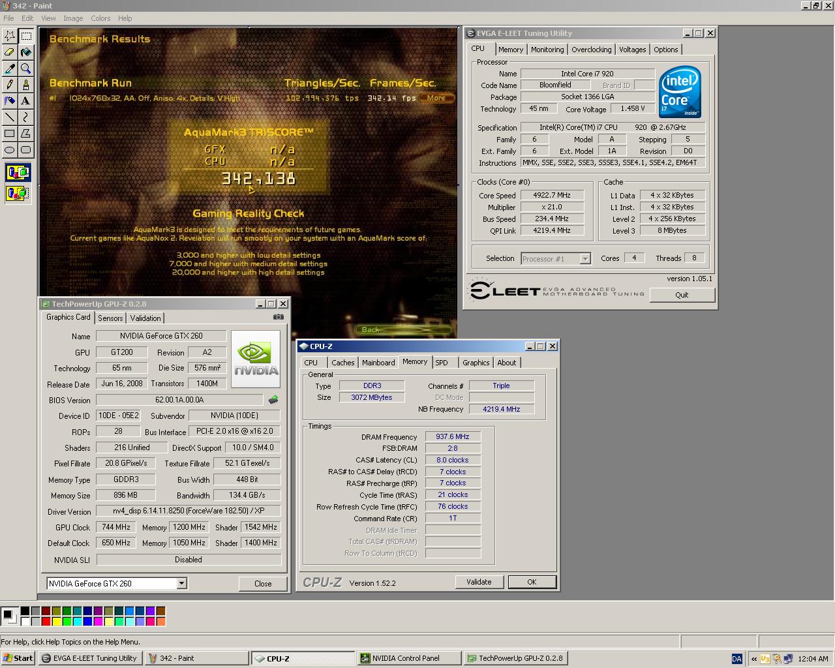
Task: Open the Graphics tab in CPU-Z
Action: 476,363
